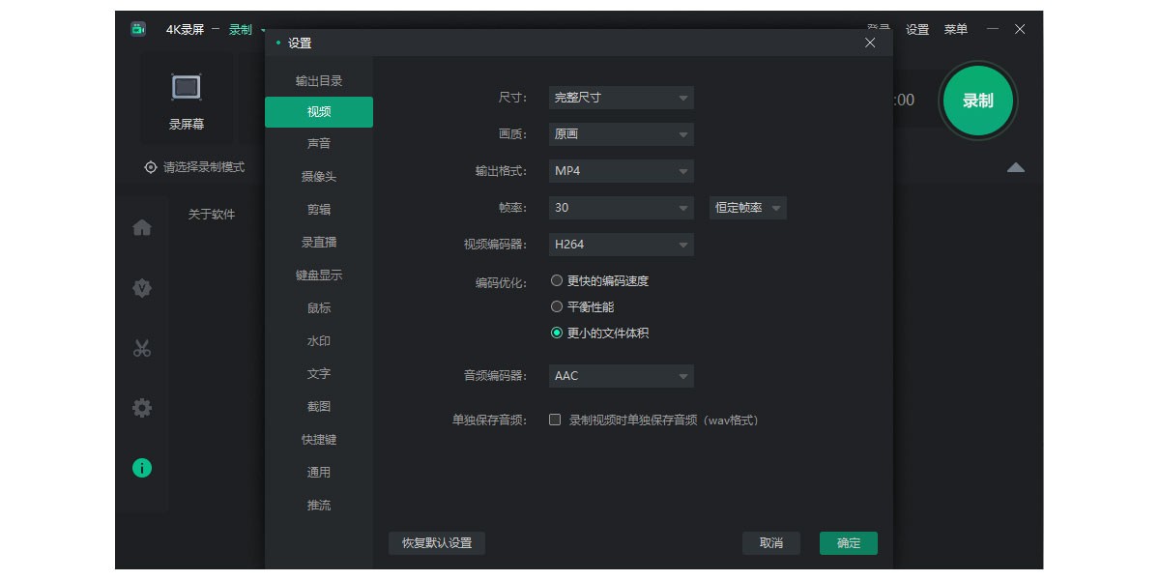1160x580 pixels.
Task: Collapse panel with the up triangle icon
Action: [1015, 167]
